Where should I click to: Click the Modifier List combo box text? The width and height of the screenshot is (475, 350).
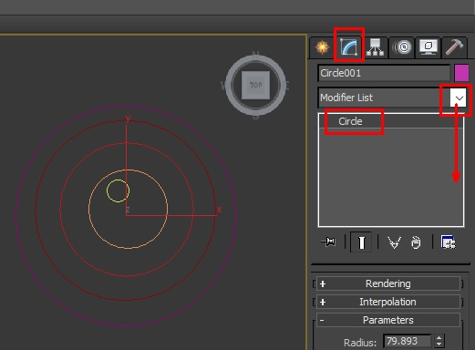pyautogui.click(x=346, y=98)
